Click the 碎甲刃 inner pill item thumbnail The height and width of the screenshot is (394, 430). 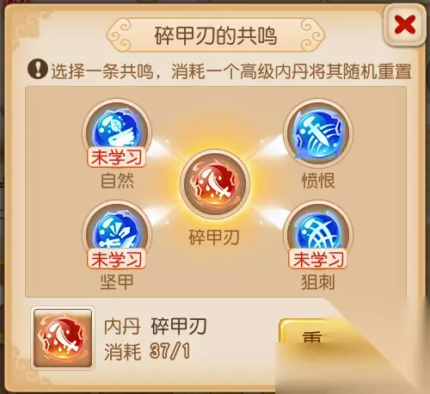[x=63, y=338]
